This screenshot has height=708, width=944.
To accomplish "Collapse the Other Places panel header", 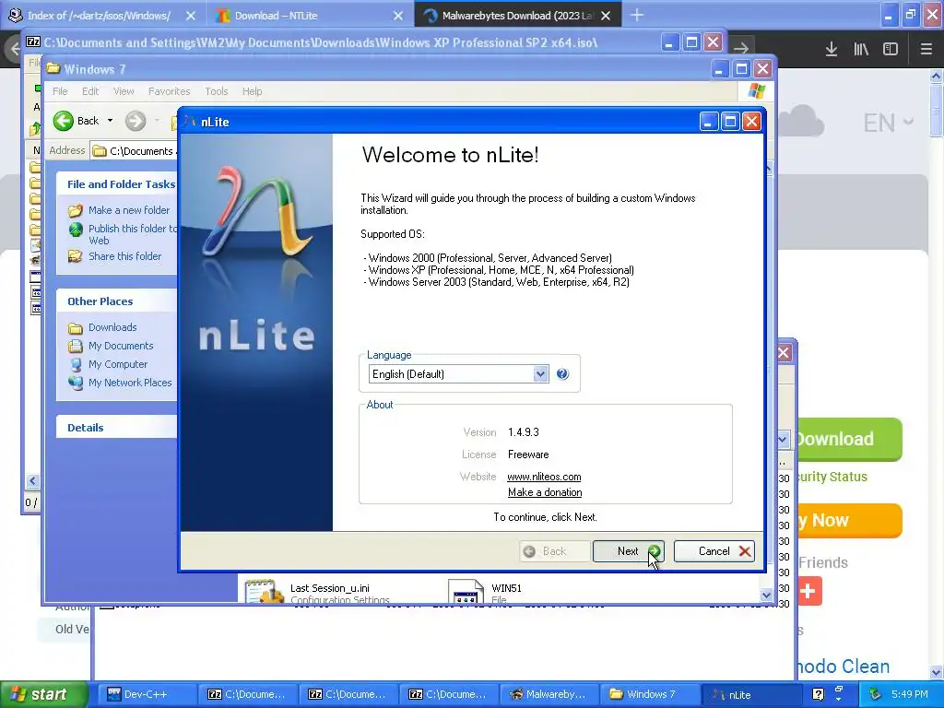I will (117, 301).
